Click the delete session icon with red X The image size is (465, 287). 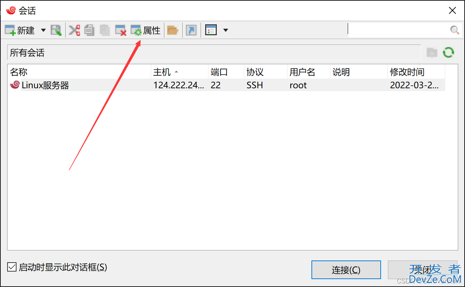point(121,30)
